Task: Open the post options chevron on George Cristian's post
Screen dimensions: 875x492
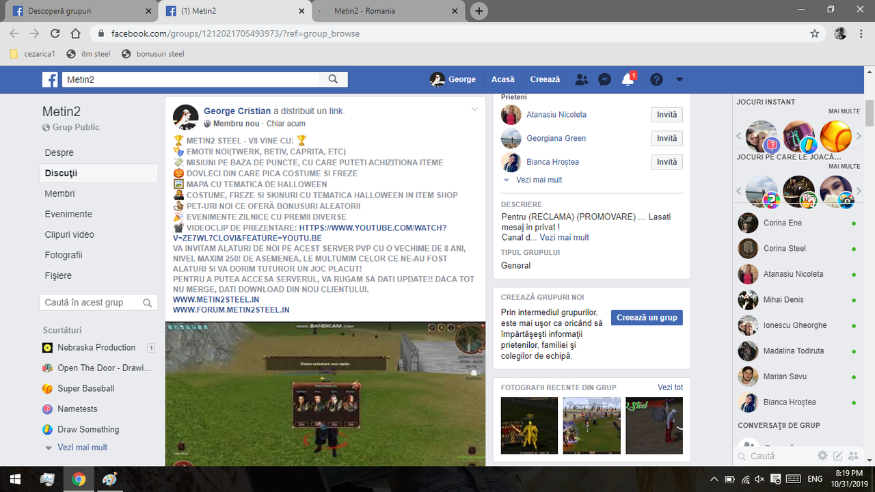Action: (474, 110)
